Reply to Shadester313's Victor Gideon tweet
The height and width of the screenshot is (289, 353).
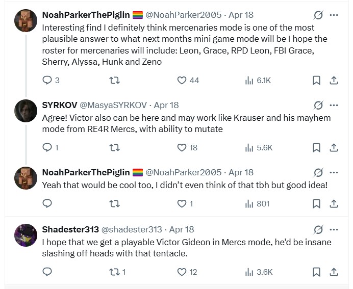pyautogui.click(x=47, y=272)
